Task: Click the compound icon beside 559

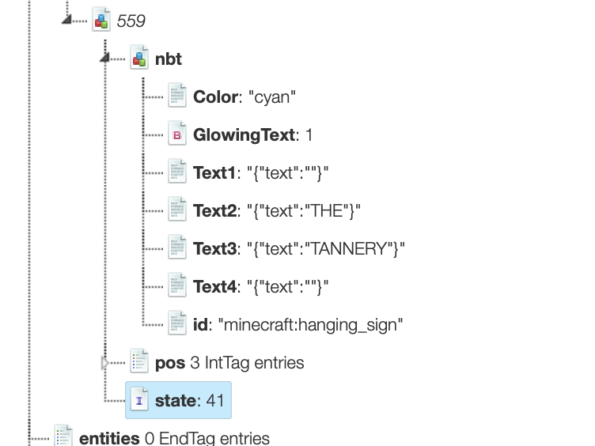Action: [101, 21]
